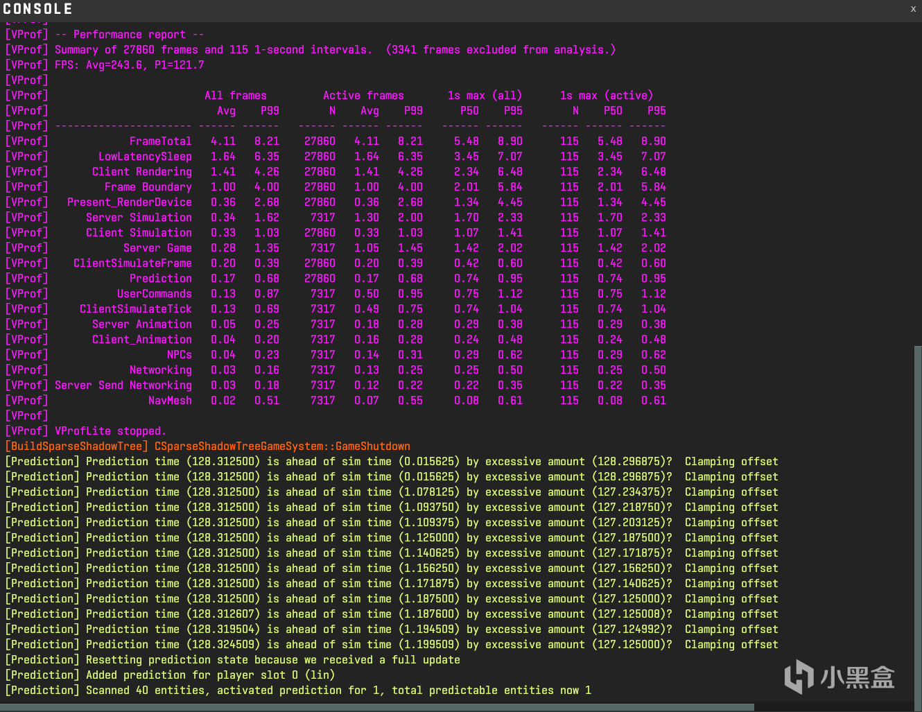Click the CONSOLE title text

37,9
